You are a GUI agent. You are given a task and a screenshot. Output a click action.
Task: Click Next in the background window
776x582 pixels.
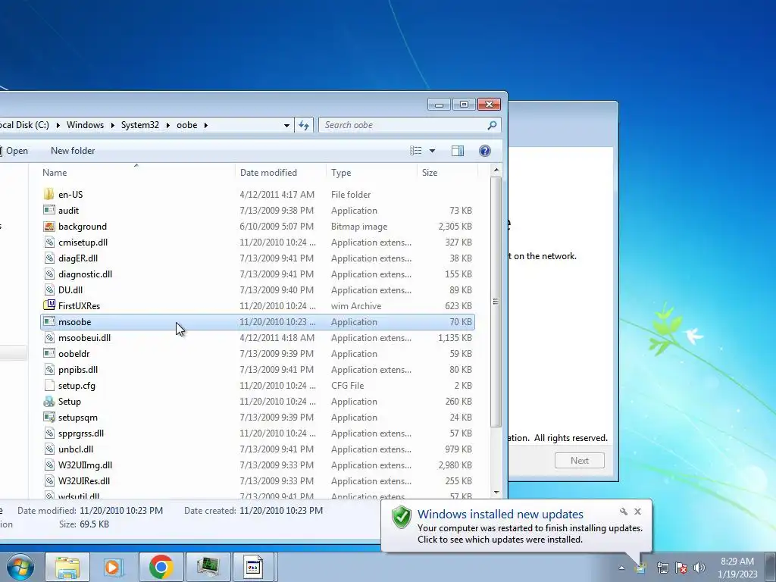pos(580,460)
